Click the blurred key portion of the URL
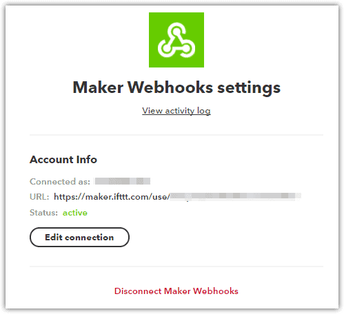The image size is (344, 314). tap(236, 196)
